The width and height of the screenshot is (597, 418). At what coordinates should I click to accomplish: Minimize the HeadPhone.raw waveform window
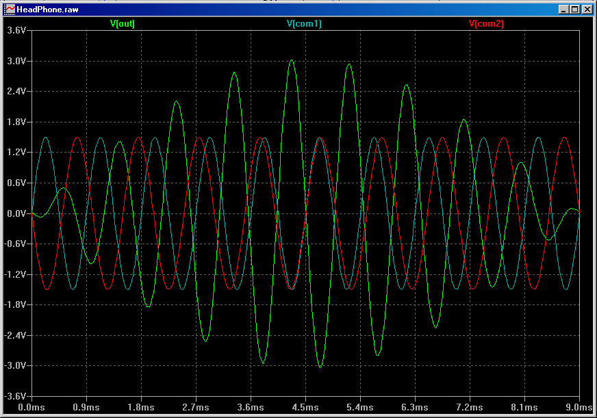(x=563, y=10)
